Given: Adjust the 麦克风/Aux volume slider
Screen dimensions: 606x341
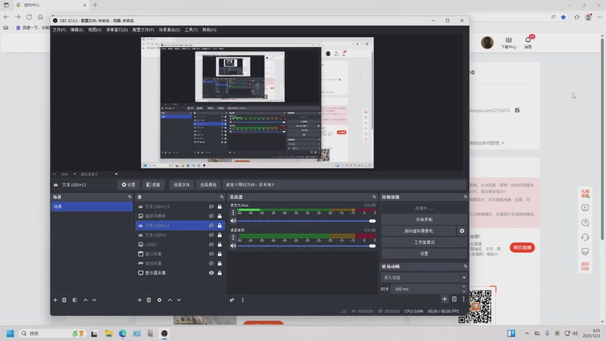Looking at the screenshot, I should point(306,221).
